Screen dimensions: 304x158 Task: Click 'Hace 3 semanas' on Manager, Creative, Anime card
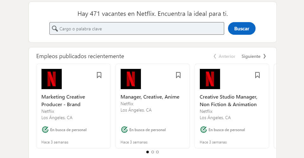pyautogui.click(x=134, y=142)
